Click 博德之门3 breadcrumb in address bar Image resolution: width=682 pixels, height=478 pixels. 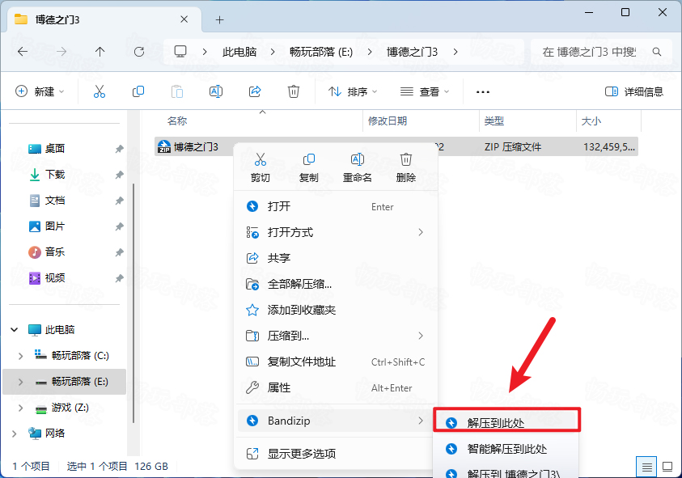pyautogui.click(x=412, y=52)
